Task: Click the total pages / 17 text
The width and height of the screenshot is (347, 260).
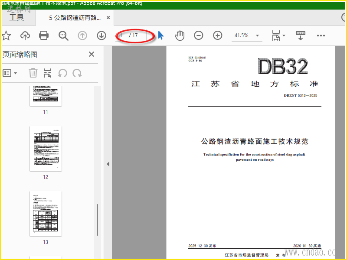Action: pos(133,36)
